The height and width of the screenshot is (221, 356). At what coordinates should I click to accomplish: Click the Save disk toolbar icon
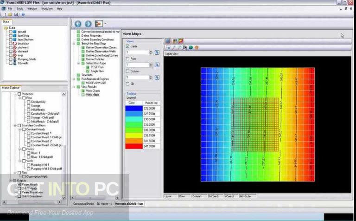coord(16,14)
